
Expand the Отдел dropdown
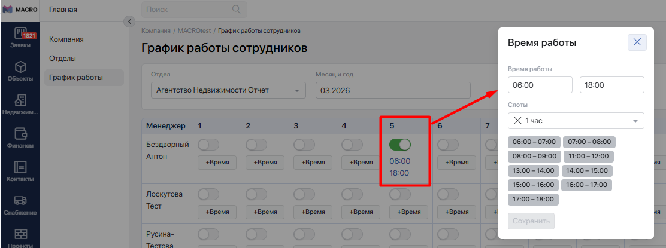tap(296, 91)
